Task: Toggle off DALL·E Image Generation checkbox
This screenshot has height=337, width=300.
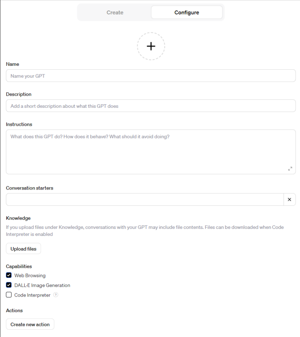Action: coord(9,285)
